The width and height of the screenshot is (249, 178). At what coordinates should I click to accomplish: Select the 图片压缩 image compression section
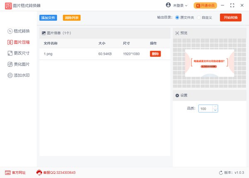(x=19, y=42)
